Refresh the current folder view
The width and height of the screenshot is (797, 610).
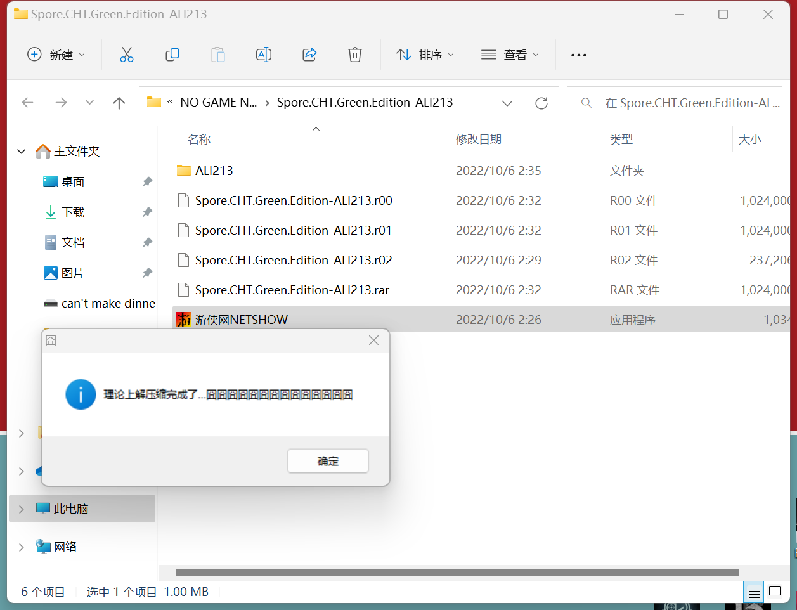(x=541, y=103)
